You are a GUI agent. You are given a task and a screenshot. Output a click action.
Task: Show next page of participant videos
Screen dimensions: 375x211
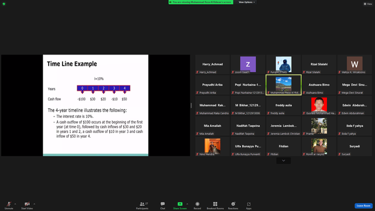(x=284, y=161)
